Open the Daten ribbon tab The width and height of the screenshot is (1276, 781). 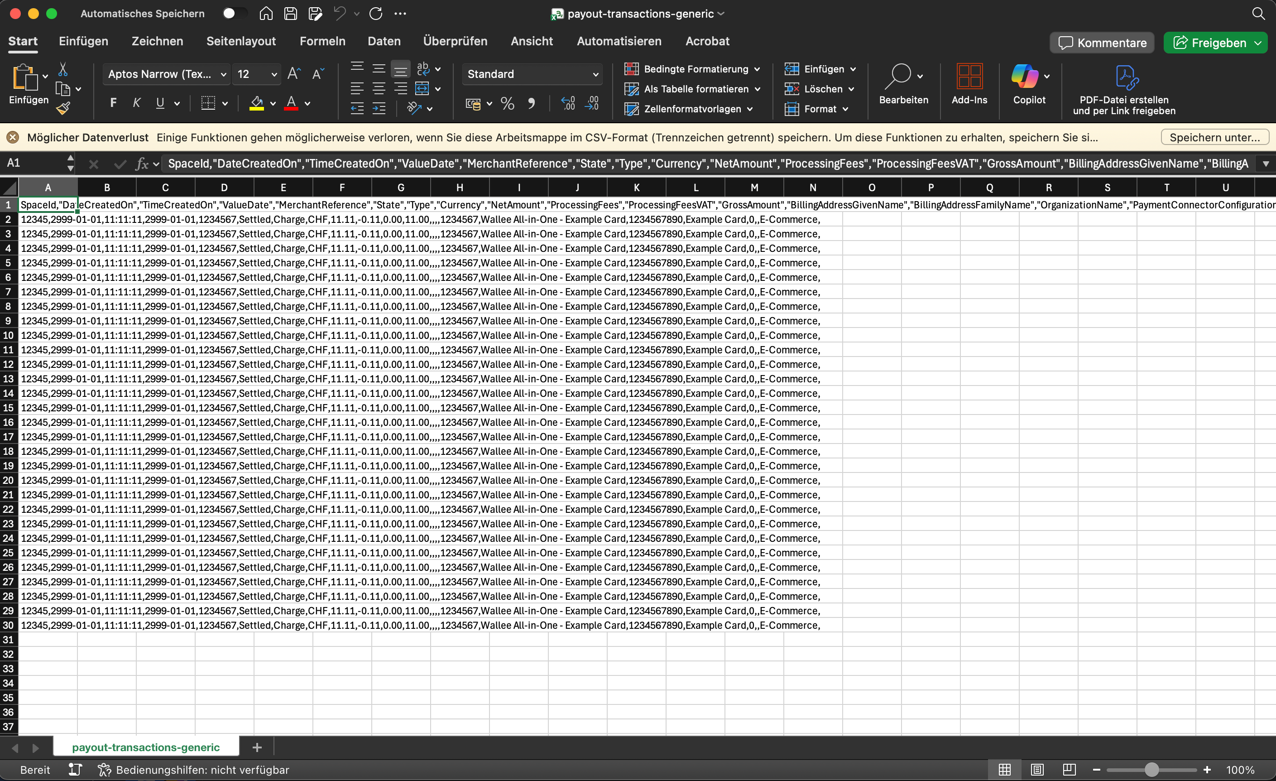pyautogui.click(x=384, y=41)
